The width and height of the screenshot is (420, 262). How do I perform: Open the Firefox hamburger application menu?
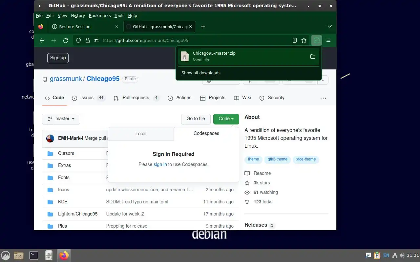(x=328, y=40)
